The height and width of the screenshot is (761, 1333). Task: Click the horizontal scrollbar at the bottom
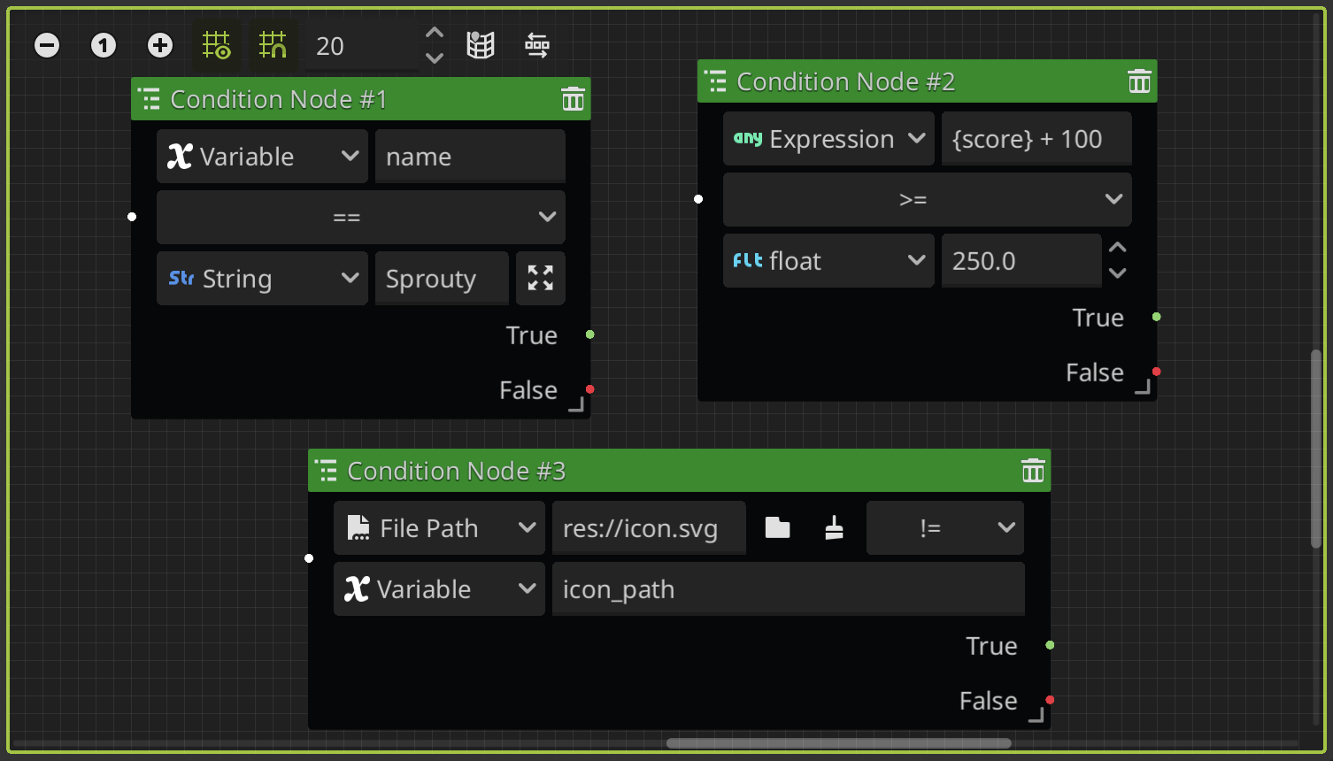point(837,743)
